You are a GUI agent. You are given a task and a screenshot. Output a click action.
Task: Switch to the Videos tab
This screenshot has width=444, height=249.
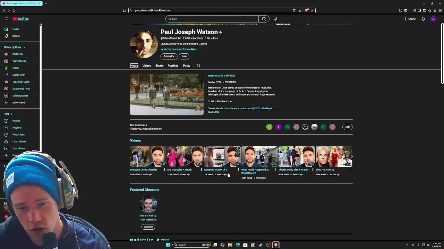[x=147, y=66]
